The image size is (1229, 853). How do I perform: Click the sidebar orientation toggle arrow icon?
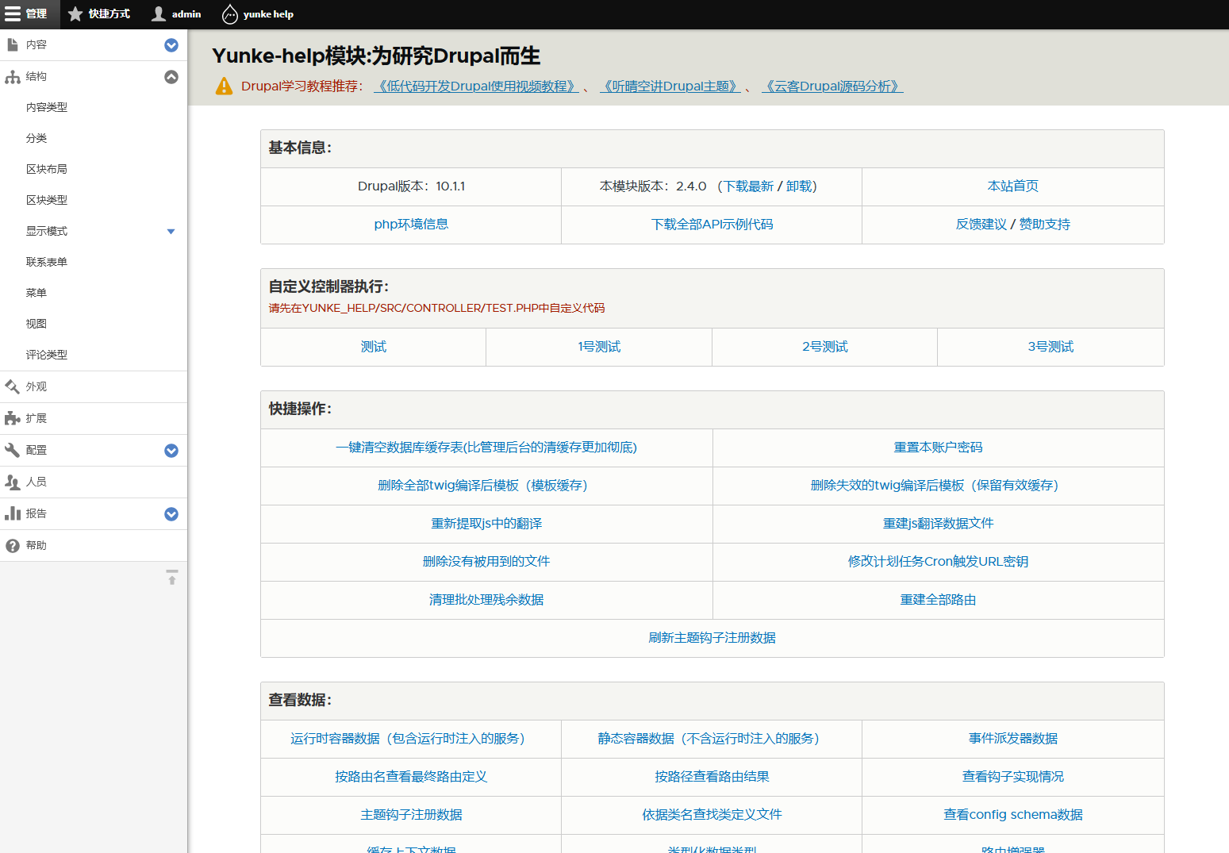tap(171, 578)
